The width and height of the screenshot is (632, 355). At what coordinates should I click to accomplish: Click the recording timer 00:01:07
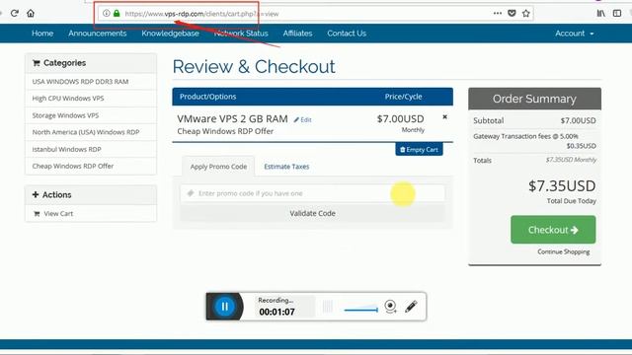point(276,312)
